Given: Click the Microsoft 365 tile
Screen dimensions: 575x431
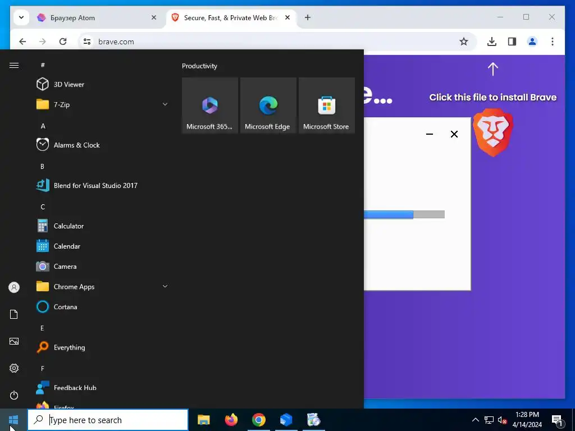Looking at the screenshot, I should pyautogui.click(x=210, y=105).
